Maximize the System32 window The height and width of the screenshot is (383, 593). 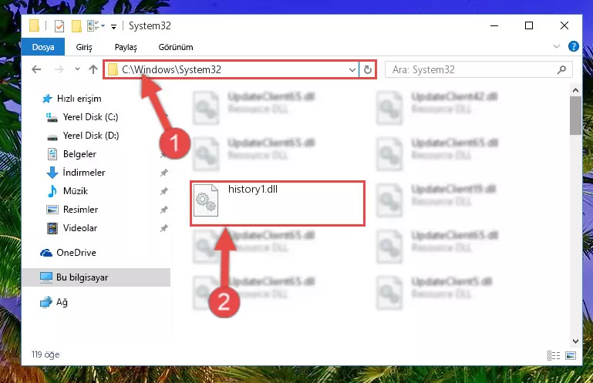[529, 25]
